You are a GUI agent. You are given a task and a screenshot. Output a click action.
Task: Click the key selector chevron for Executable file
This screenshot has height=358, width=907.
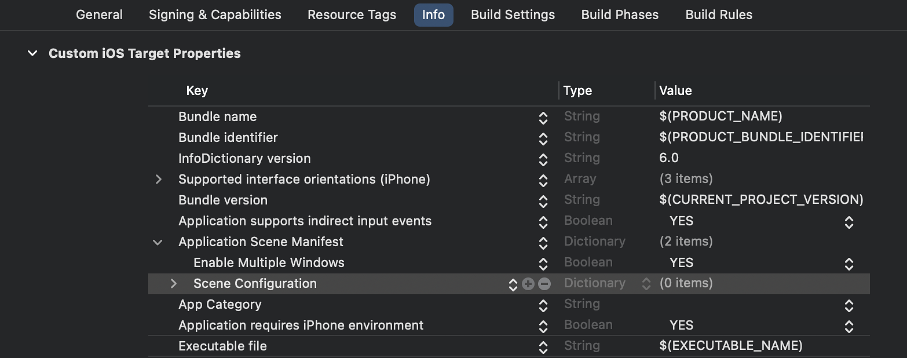[x=543, y=346]
